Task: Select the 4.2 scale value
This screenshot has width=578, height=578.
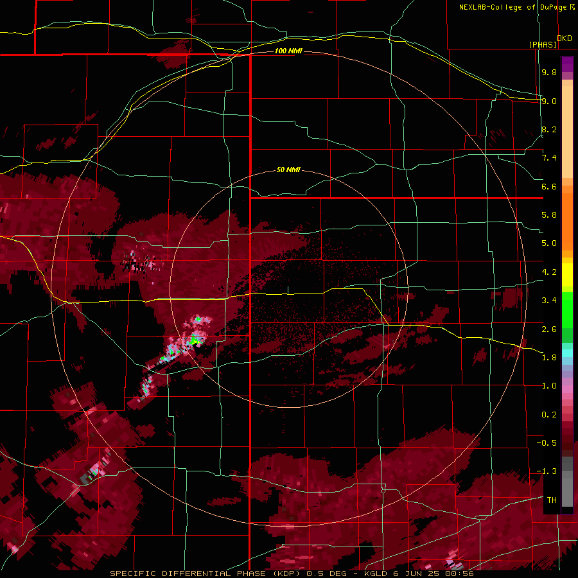Action: click(x=549, y=272)
